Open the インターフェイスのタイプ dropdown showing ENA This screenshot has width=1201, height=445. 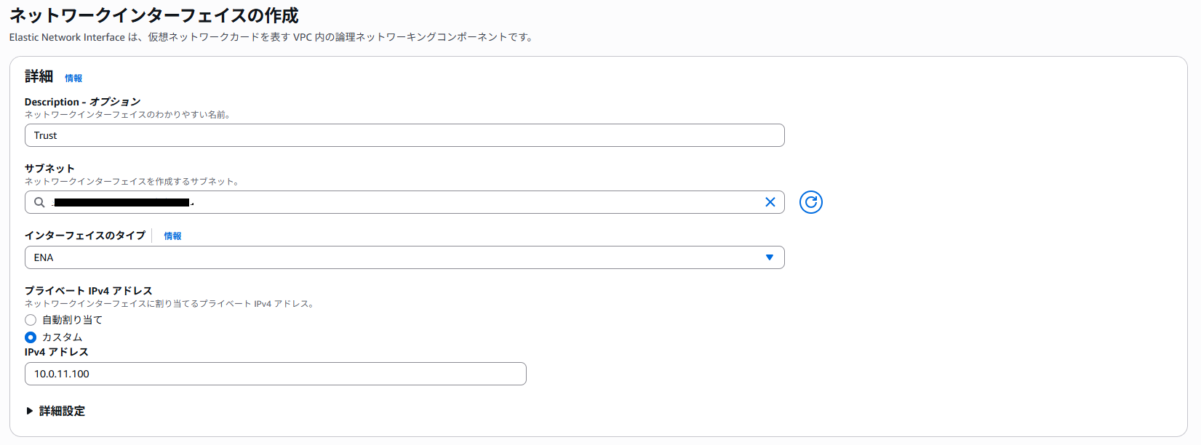404,257
